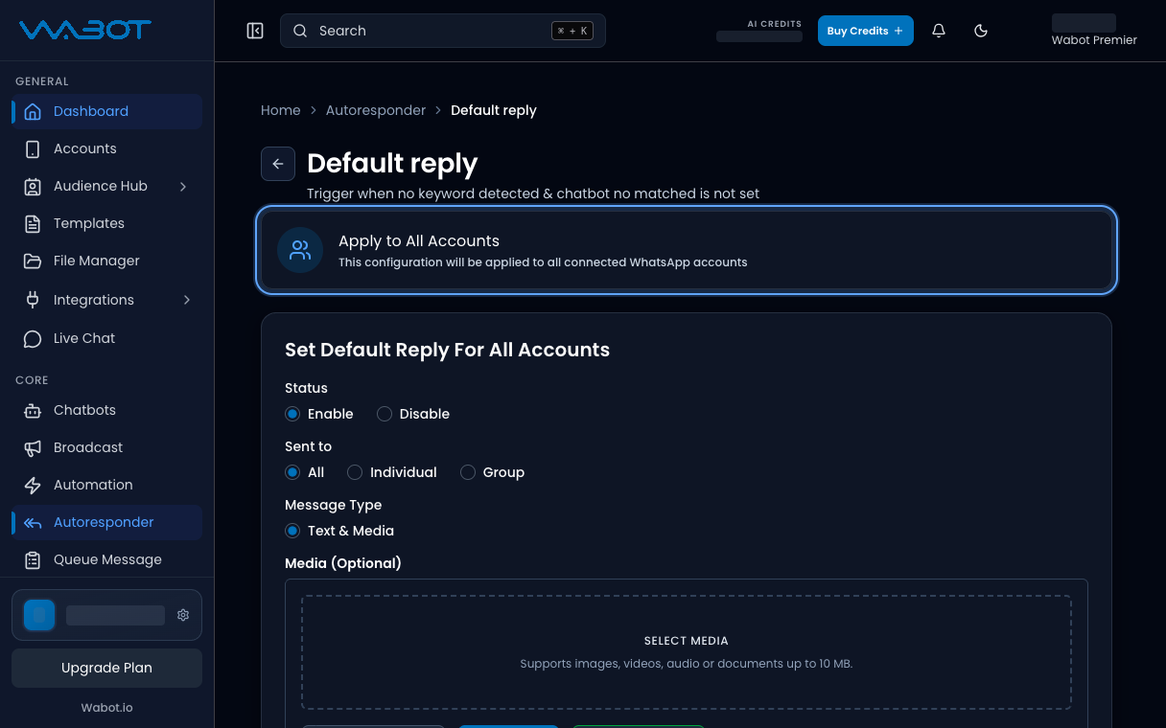1166x728 pixels.
Task: Click the Broadcast megaphone icon
Action: (33, 447)
